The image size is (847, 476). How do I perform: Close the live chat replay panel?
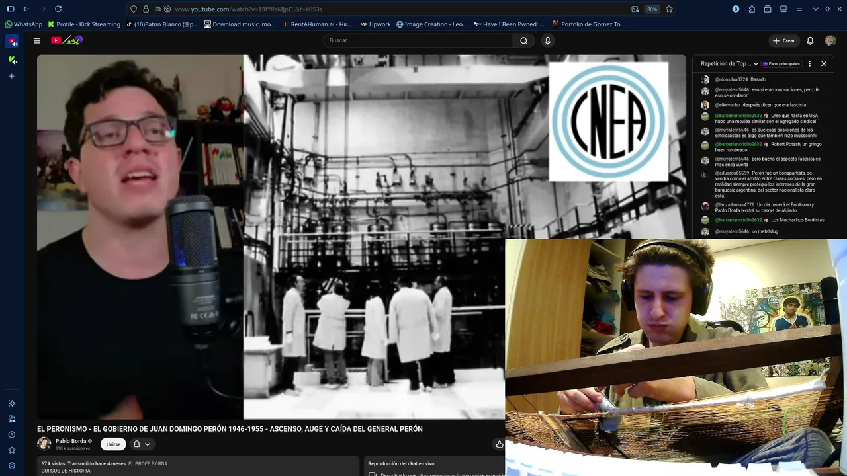(824, 64)
